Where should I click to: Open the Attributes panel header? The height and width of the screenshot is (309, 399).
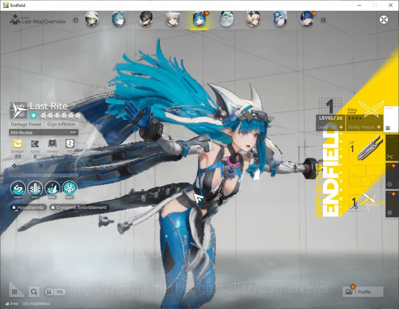coord(44,132)
